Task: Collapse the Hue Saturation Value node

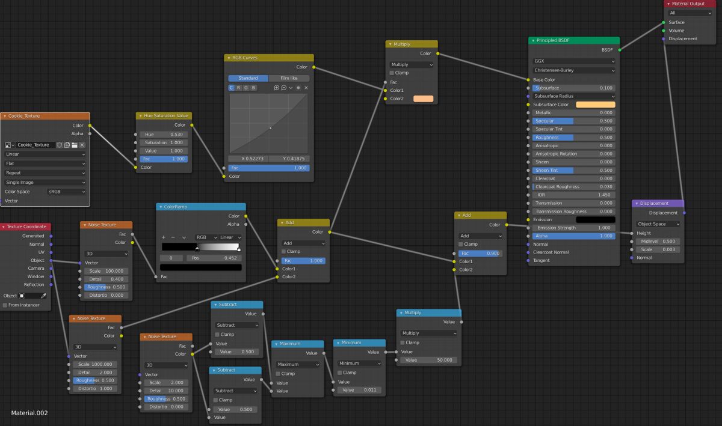Action: point(141,115)
